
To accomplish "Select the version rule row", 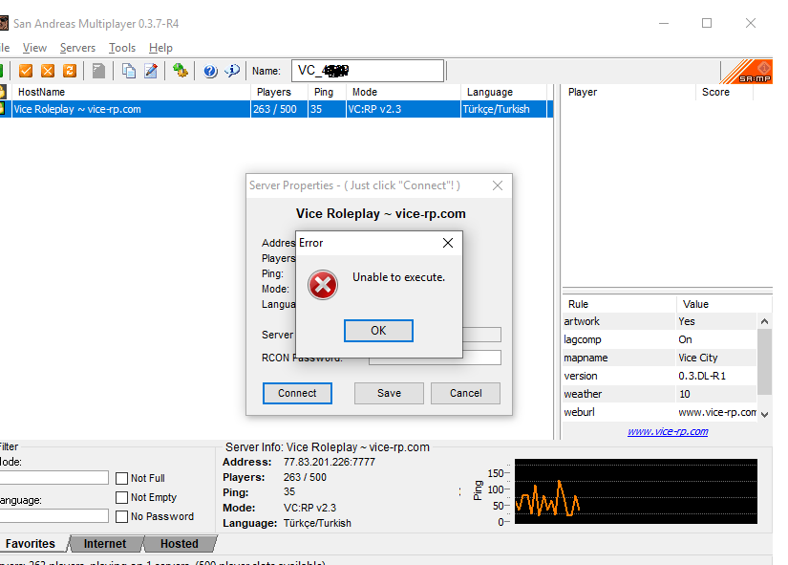I will (660, 376).
